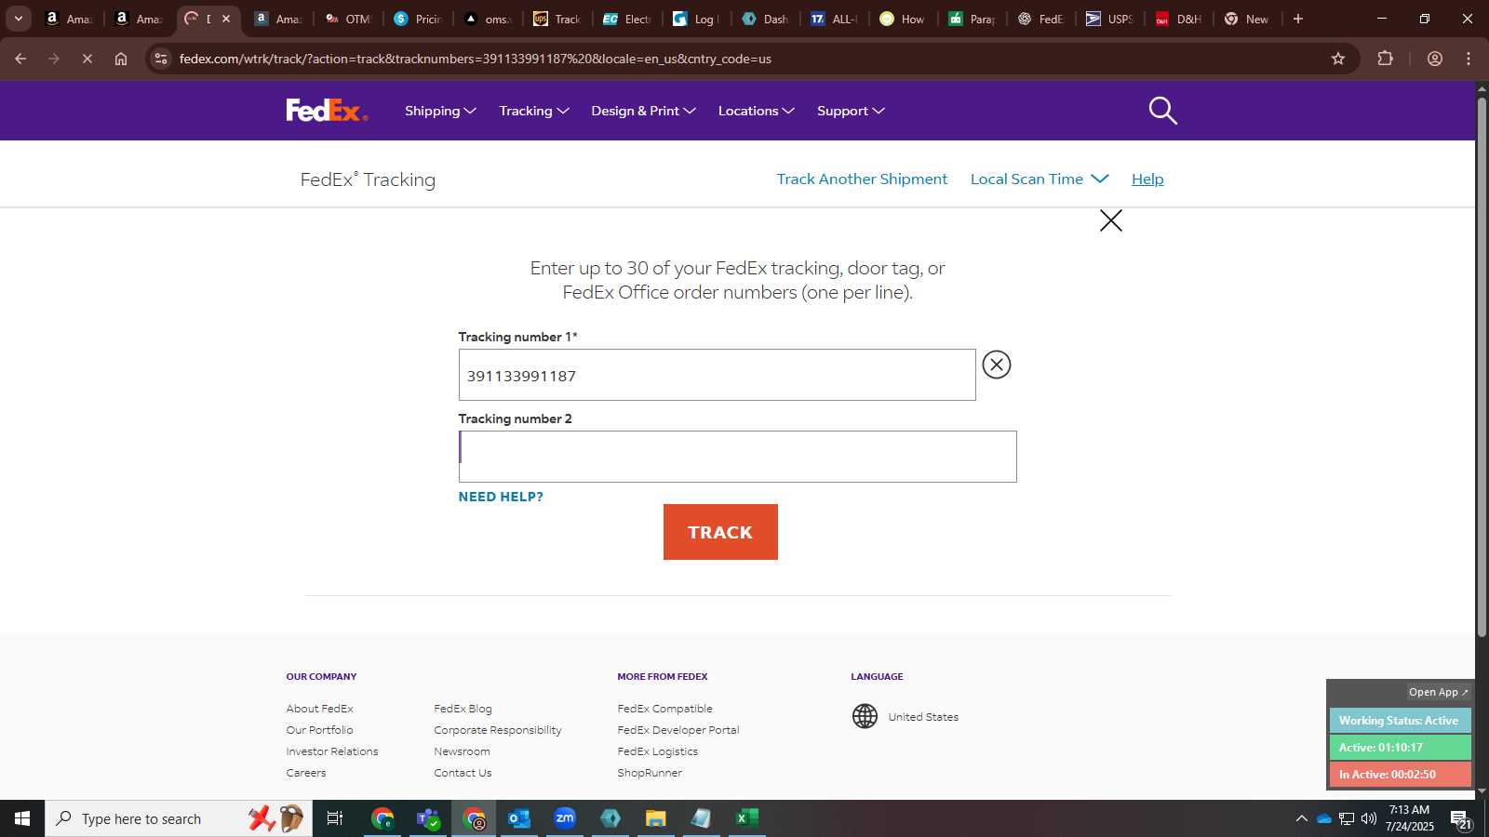Open Chrome three-dot menu
Image resolution: width=1489 pixels, height=837 pixels.
pos(1469,59)
